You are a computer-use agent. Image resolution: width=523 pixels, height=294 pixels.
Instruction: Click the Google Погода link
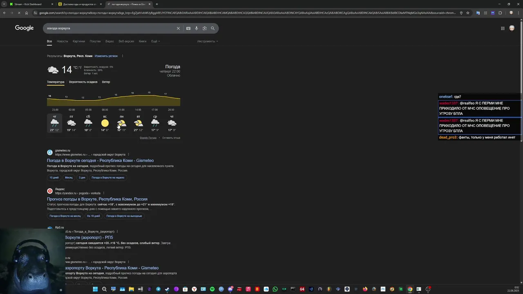point(148,138)
